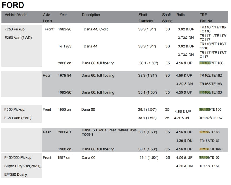231x185 pixels.
Task: Click the FORD heading
Action: [x=13, y=5]
